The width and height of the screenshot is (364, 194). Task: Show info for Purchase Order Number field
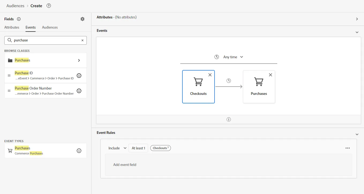79,91
